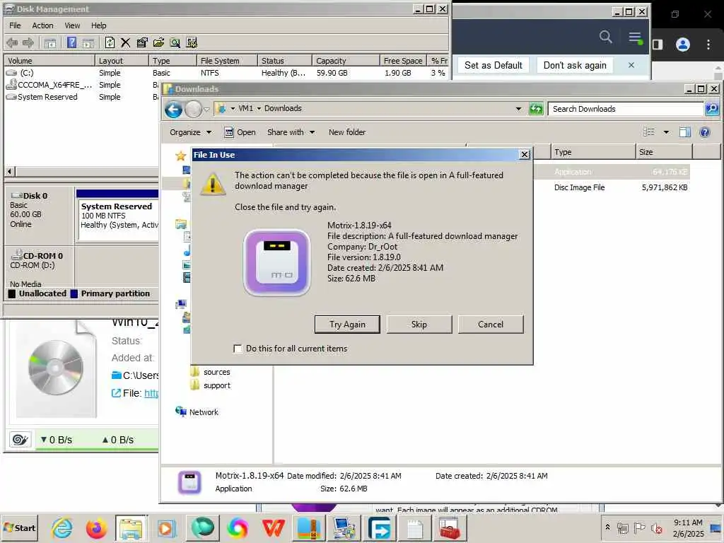Expand the address bar history dropdown
Image resolution: width=724 pixels, height=543 pixels.
[518, 109]
